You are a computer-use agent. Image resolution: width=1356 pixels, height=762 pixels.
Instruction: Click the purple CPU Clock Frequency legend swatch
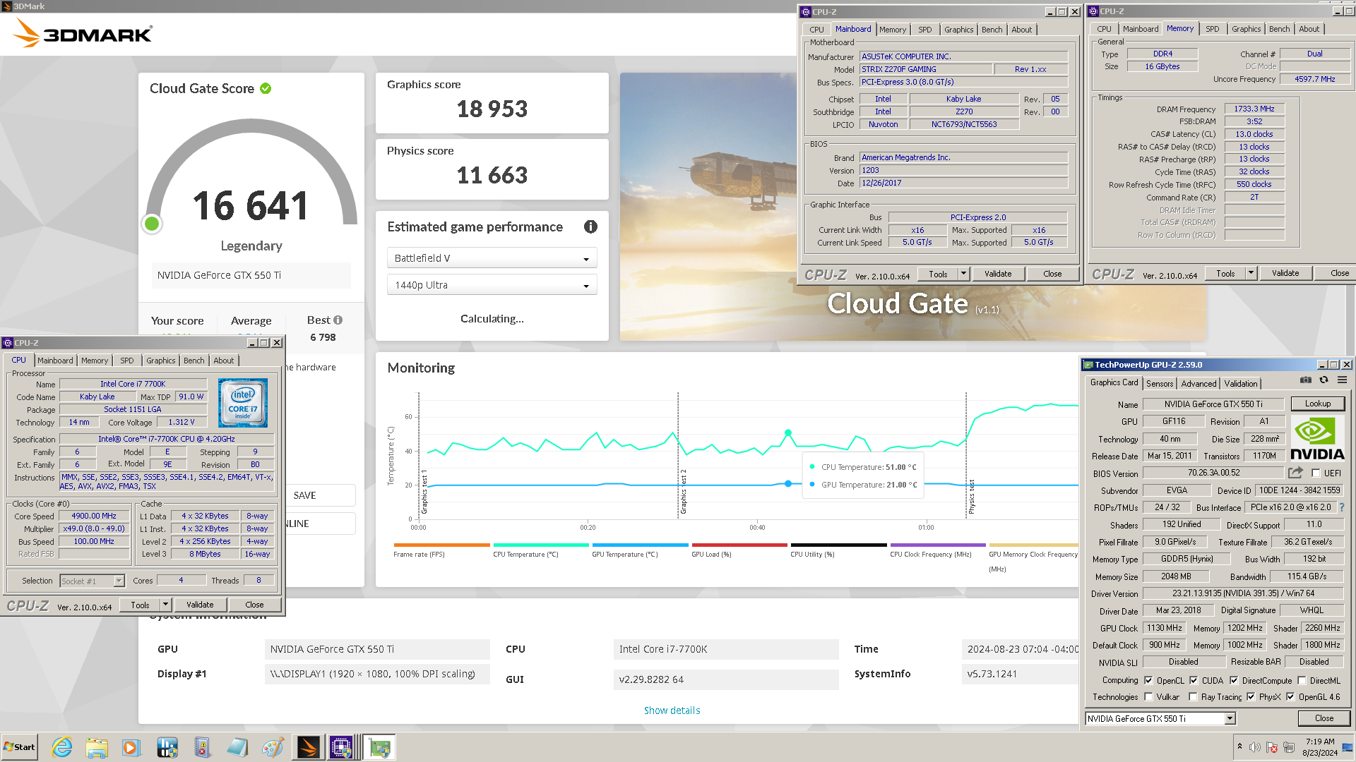938,545
